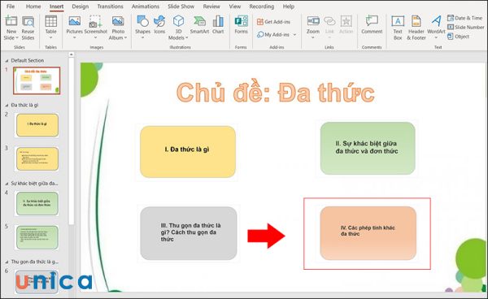Open the File tab
The width and height of the screenshot is (488, 299).
11,6
